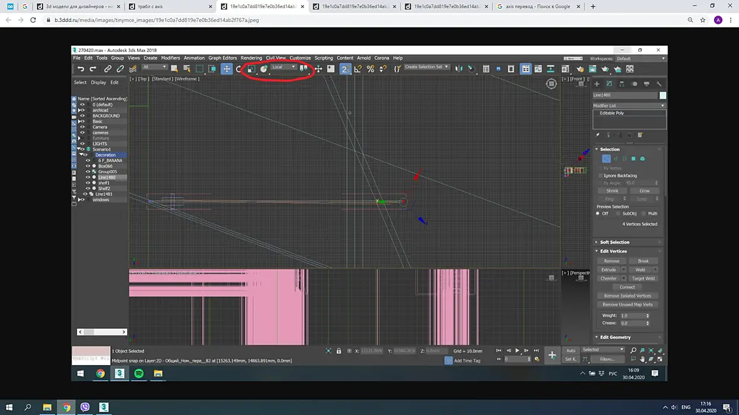Toggle the 2.5 Snaps toggle icon
The width and height of the screenshot is (739, 415).
pos(346,69)
